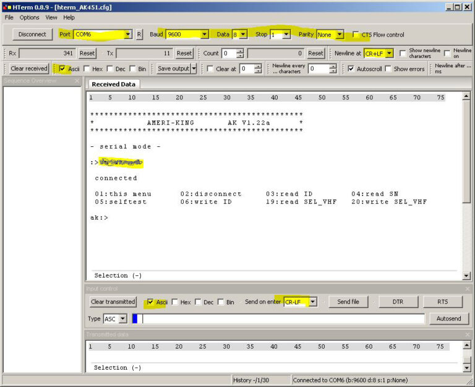Screen dimensions: 475x387
Task: Enable the Clear at checkbox
Action: point(210,69)
